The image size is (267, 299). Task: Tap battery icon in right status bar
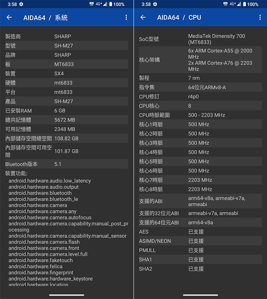pos(244,4)
